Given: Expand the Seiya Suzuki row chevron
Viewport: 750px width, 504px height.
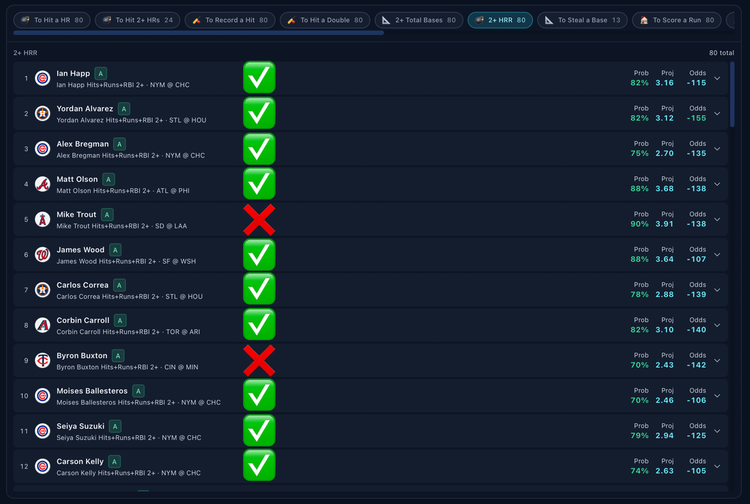Looking at the screenshot, I should point(717,431).
